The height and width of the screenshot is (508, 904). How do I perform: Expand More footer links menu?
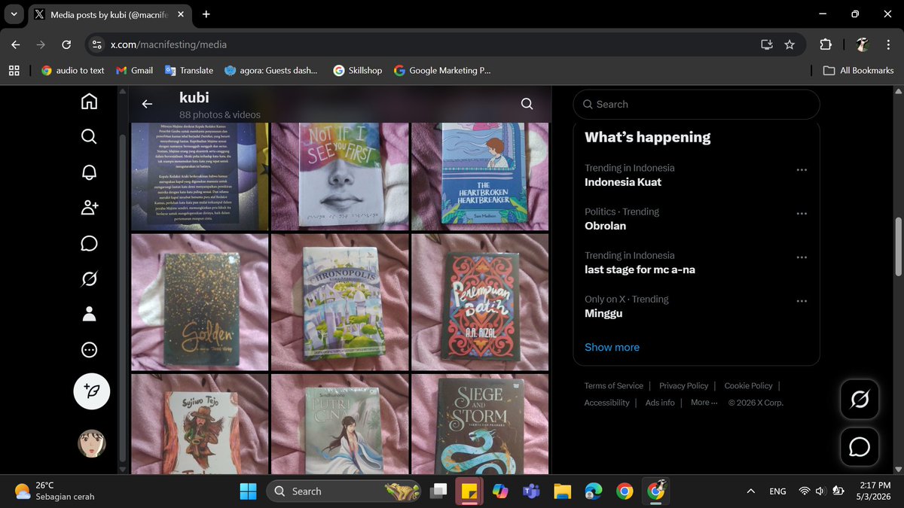pos(704,403)
